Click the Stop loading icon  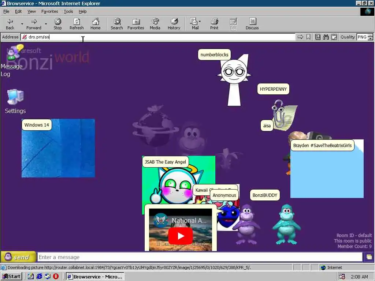point(57,24)
